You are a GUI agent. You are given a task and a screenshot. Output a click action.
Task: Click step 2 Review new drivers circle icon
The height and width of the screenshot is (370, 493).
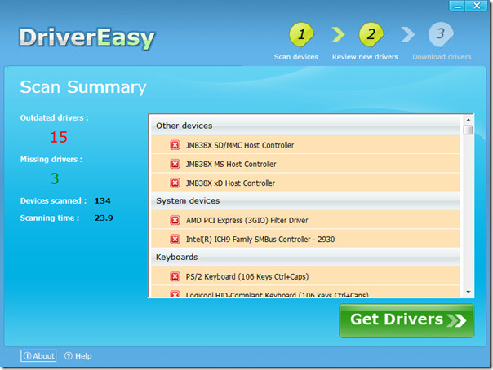pyautogui.click(x=371, y=34)
